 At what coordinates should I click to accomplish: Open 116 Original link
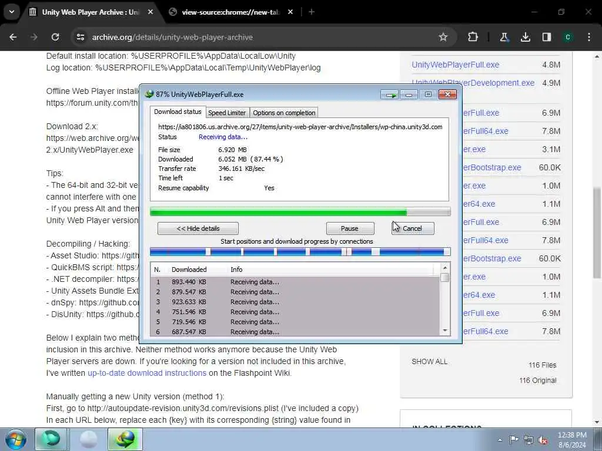537,381
